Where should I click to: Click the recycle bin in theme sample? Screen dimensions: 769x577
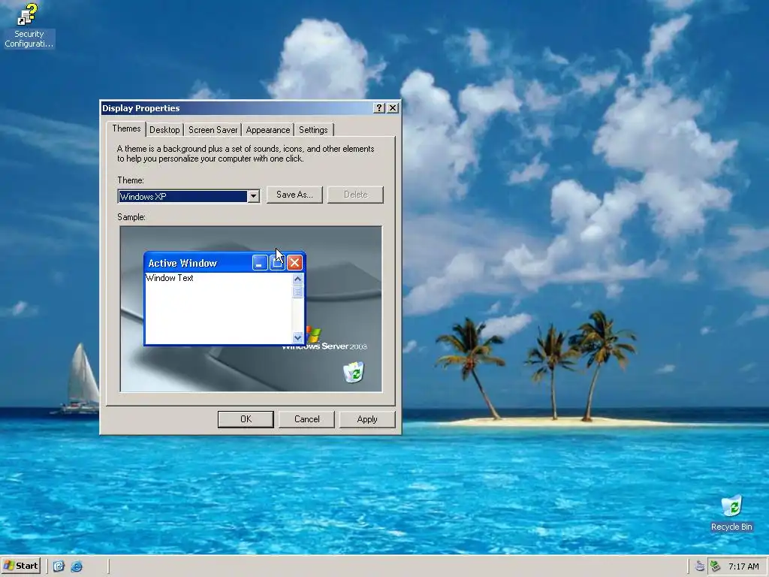(x=354, y=372)
